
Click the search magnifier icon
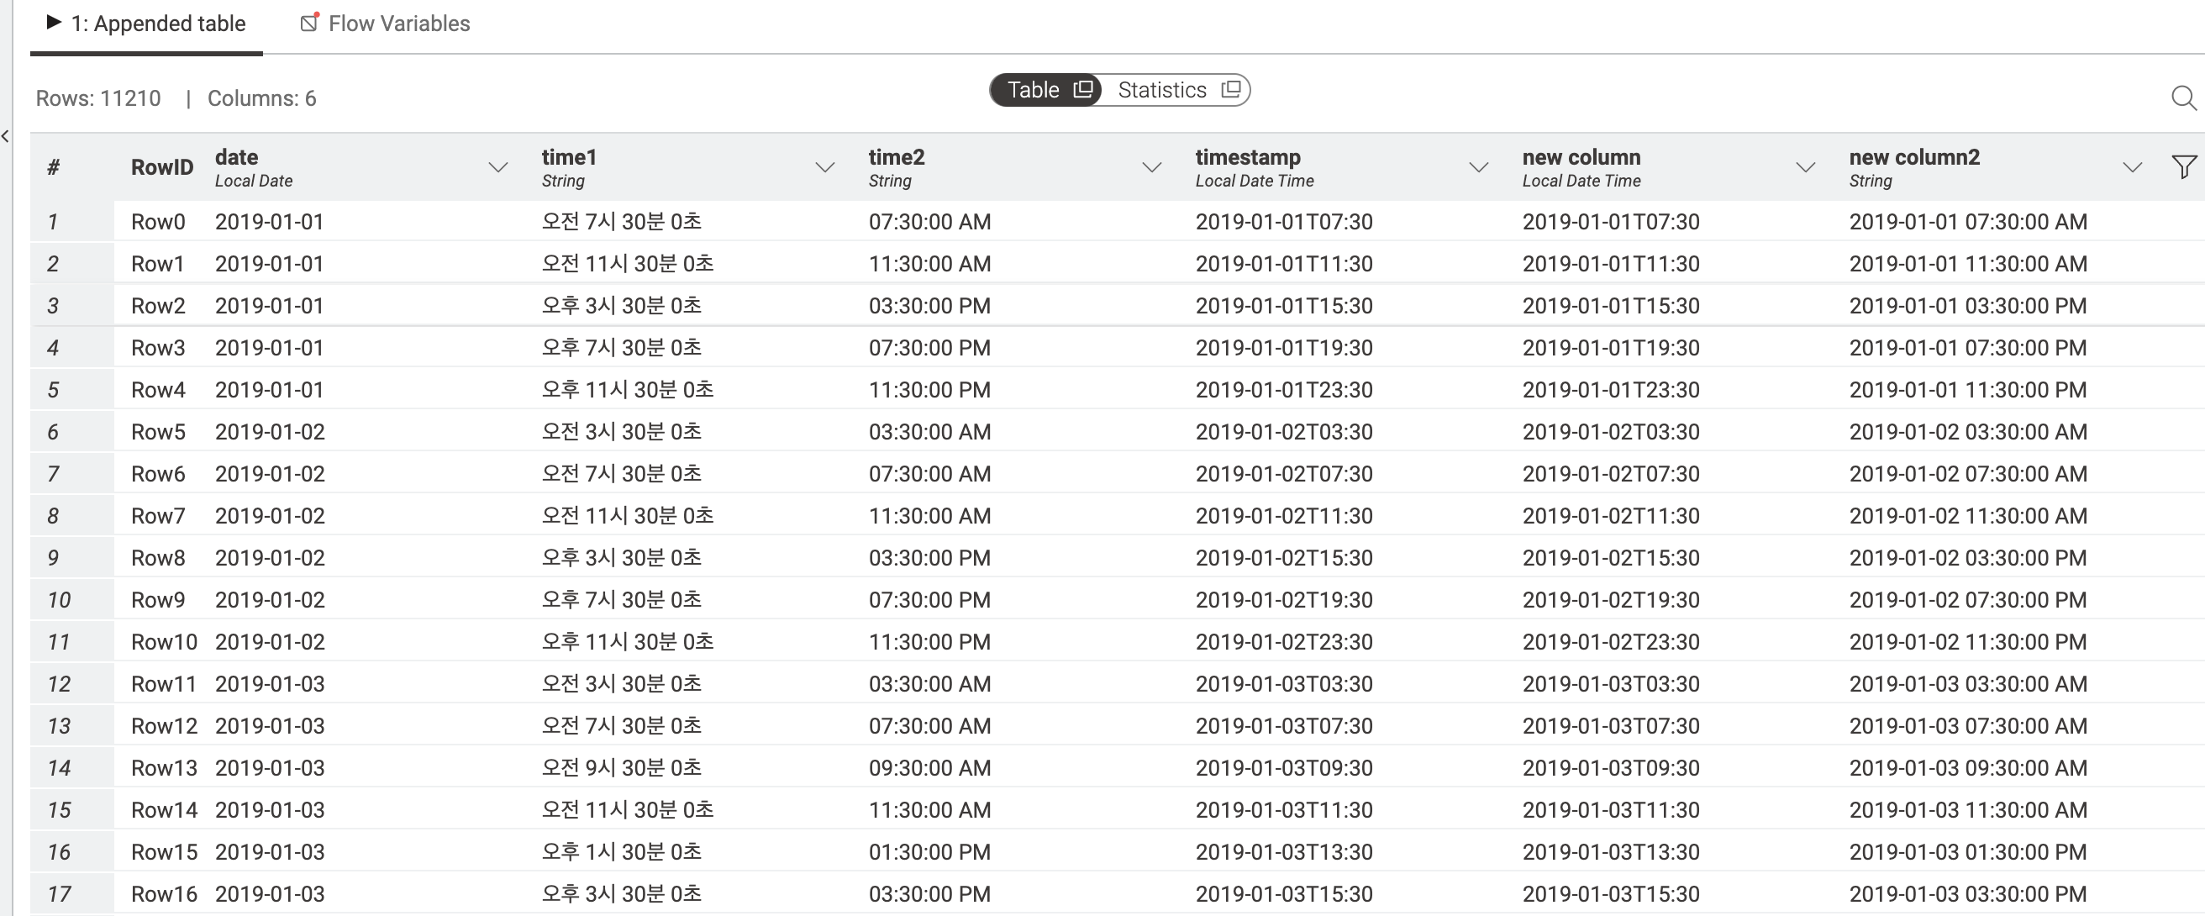coord(2184,98)
